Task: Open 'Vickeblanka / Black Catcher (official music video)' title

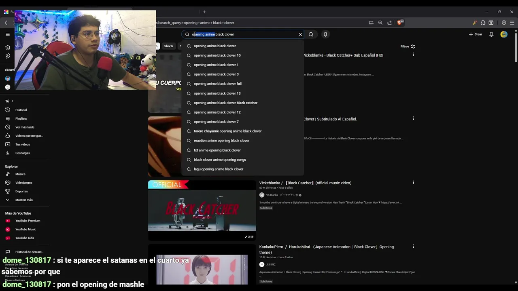Action: click(x=305, y=183)
